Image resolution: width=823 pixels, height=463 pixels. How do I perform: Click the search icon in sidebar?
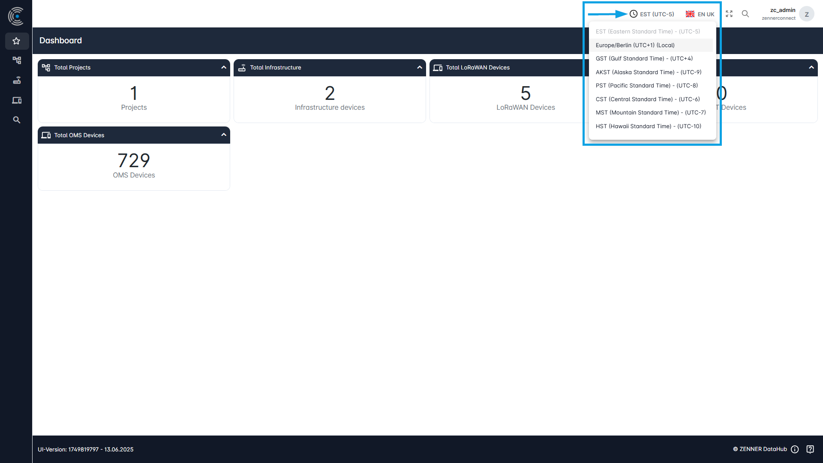click(x=16, y=120)
